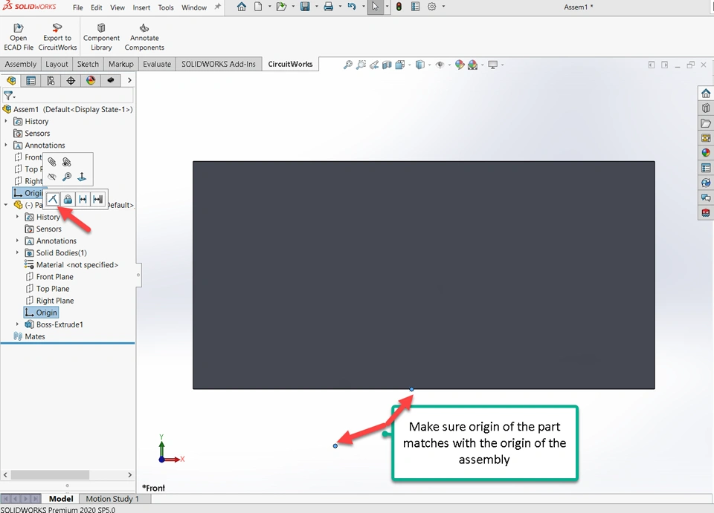Click the Open document folder icon
Viewport: 714px width, 513px height.
(281, 7)
